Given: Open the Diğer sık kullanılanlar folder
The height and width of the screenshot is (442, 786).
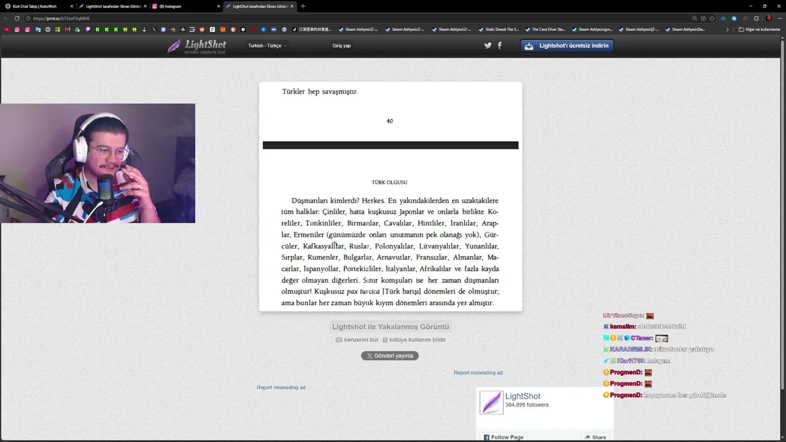Looking at the screenshot, I should (760, 29).
